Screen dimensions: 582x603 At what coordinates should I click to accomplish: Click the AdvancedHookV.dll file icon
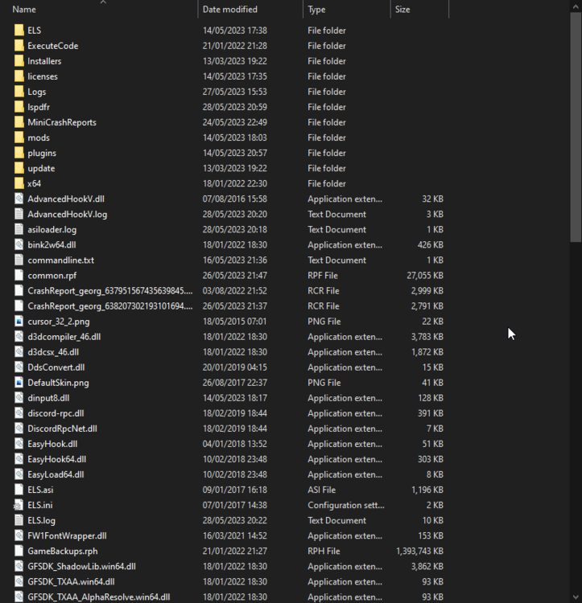pos(19,199)
